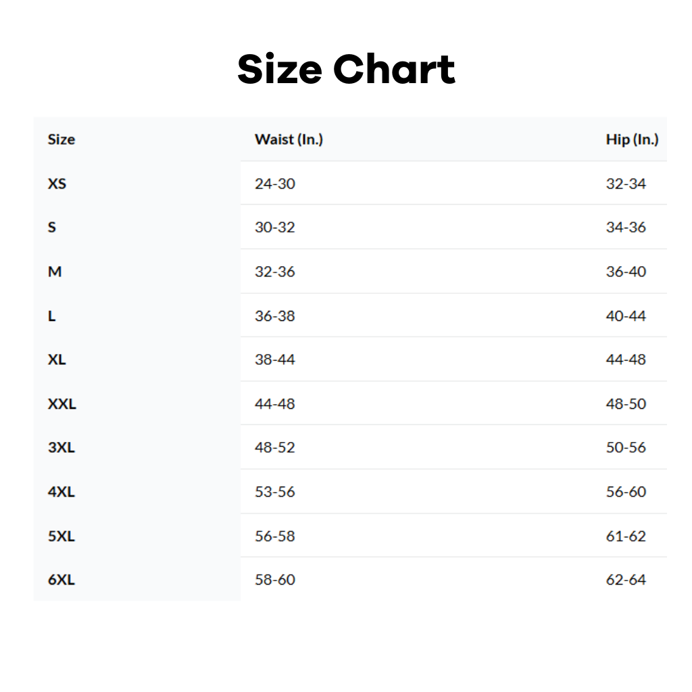This screenshot has height=692, width=692.
Task: Click the 36-40 hip measurement for M
Action: click(626, 272)
